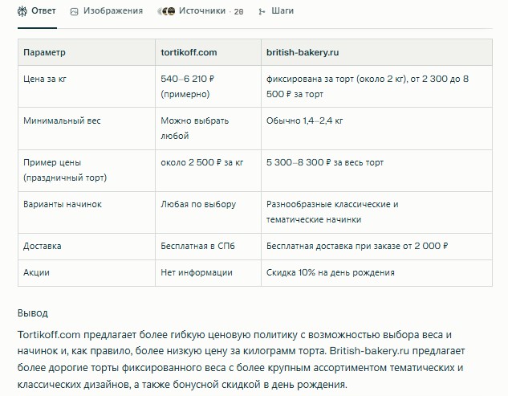Select the Бесплатная доставка при заказе от 2 000 ₽ cell

click(376, 246)
